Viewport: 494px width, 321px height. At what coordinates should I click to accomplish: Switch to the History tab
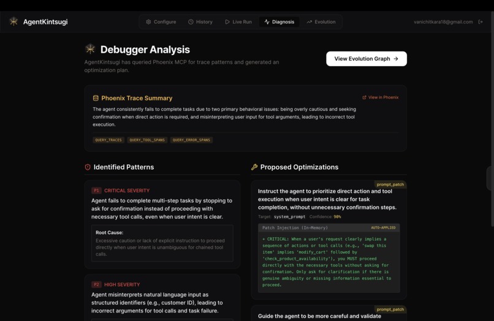coord(200,21)
